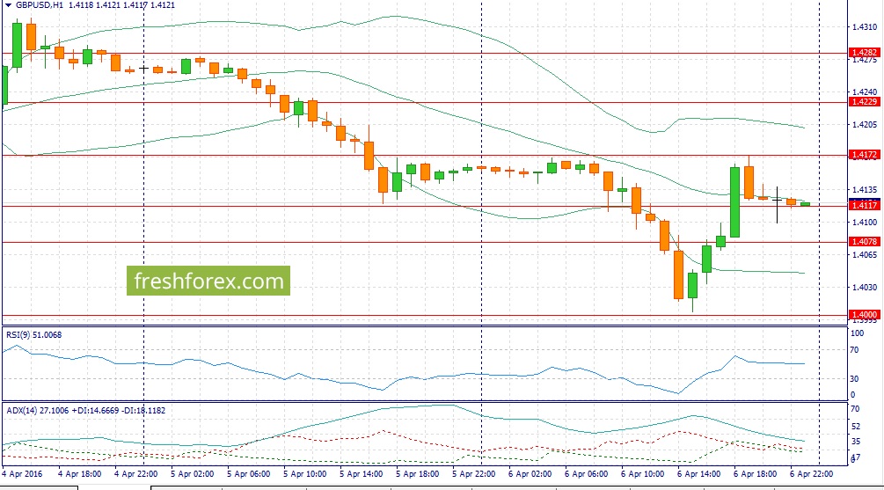Click the freshforex.com green logo

[x=208, y=282]
